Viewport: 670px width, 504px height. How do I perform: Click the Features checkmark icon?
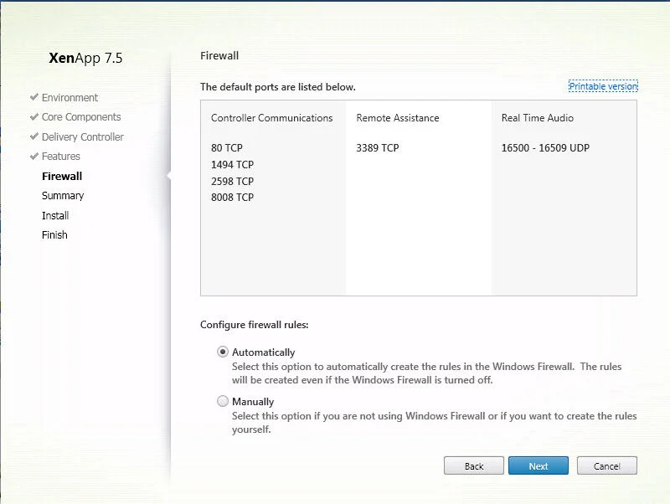coord(34,156)
